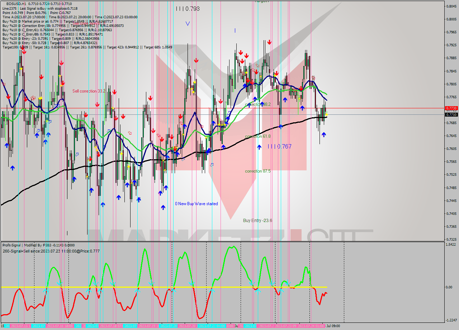
Task: Click the 'Sell correction 33.2' label
Action: click(89, 91)
